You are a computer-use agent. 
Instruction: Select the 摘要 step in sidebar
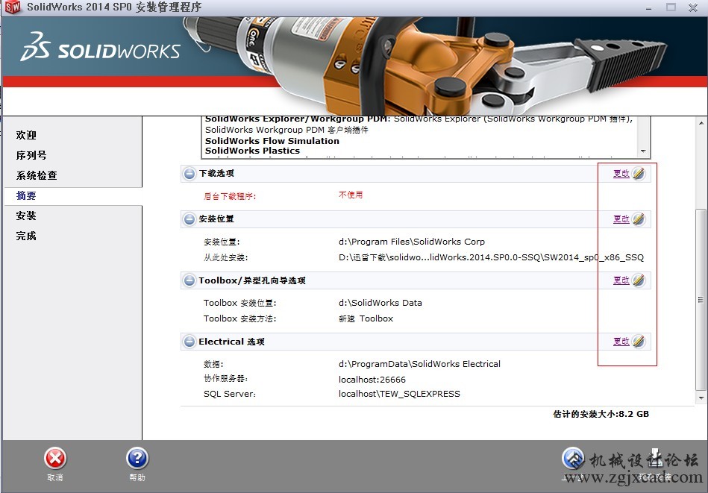pyautogui.click(x=26, y=195)
